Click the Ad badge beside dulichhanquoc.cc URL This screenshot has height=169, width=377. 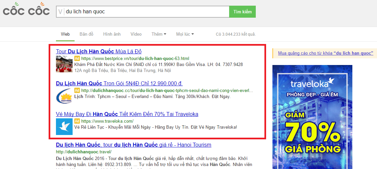[77, 91]
